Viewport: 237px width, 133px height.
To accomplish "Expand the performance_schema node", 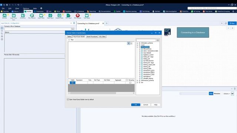I will 137,81.
